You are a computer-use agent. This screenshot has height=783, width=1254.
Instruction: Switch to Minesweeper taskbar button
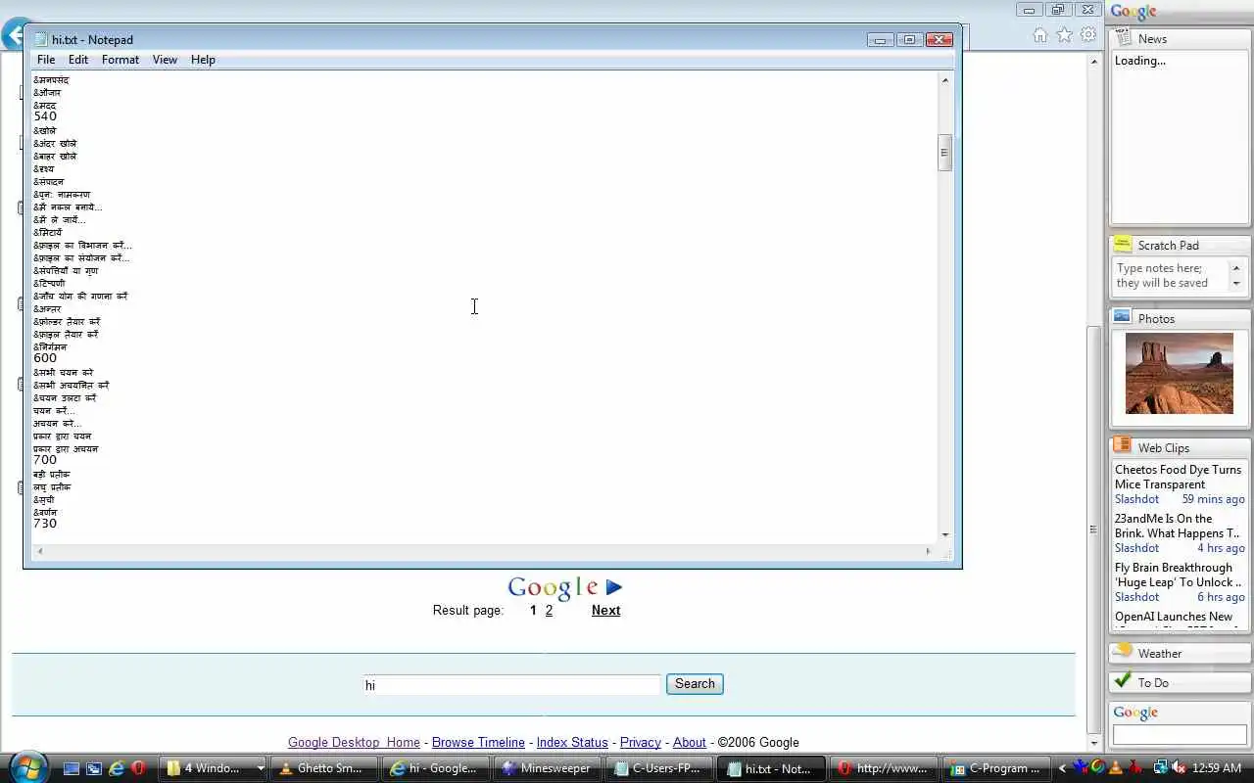pyautogui.click(x=549, y=768)
